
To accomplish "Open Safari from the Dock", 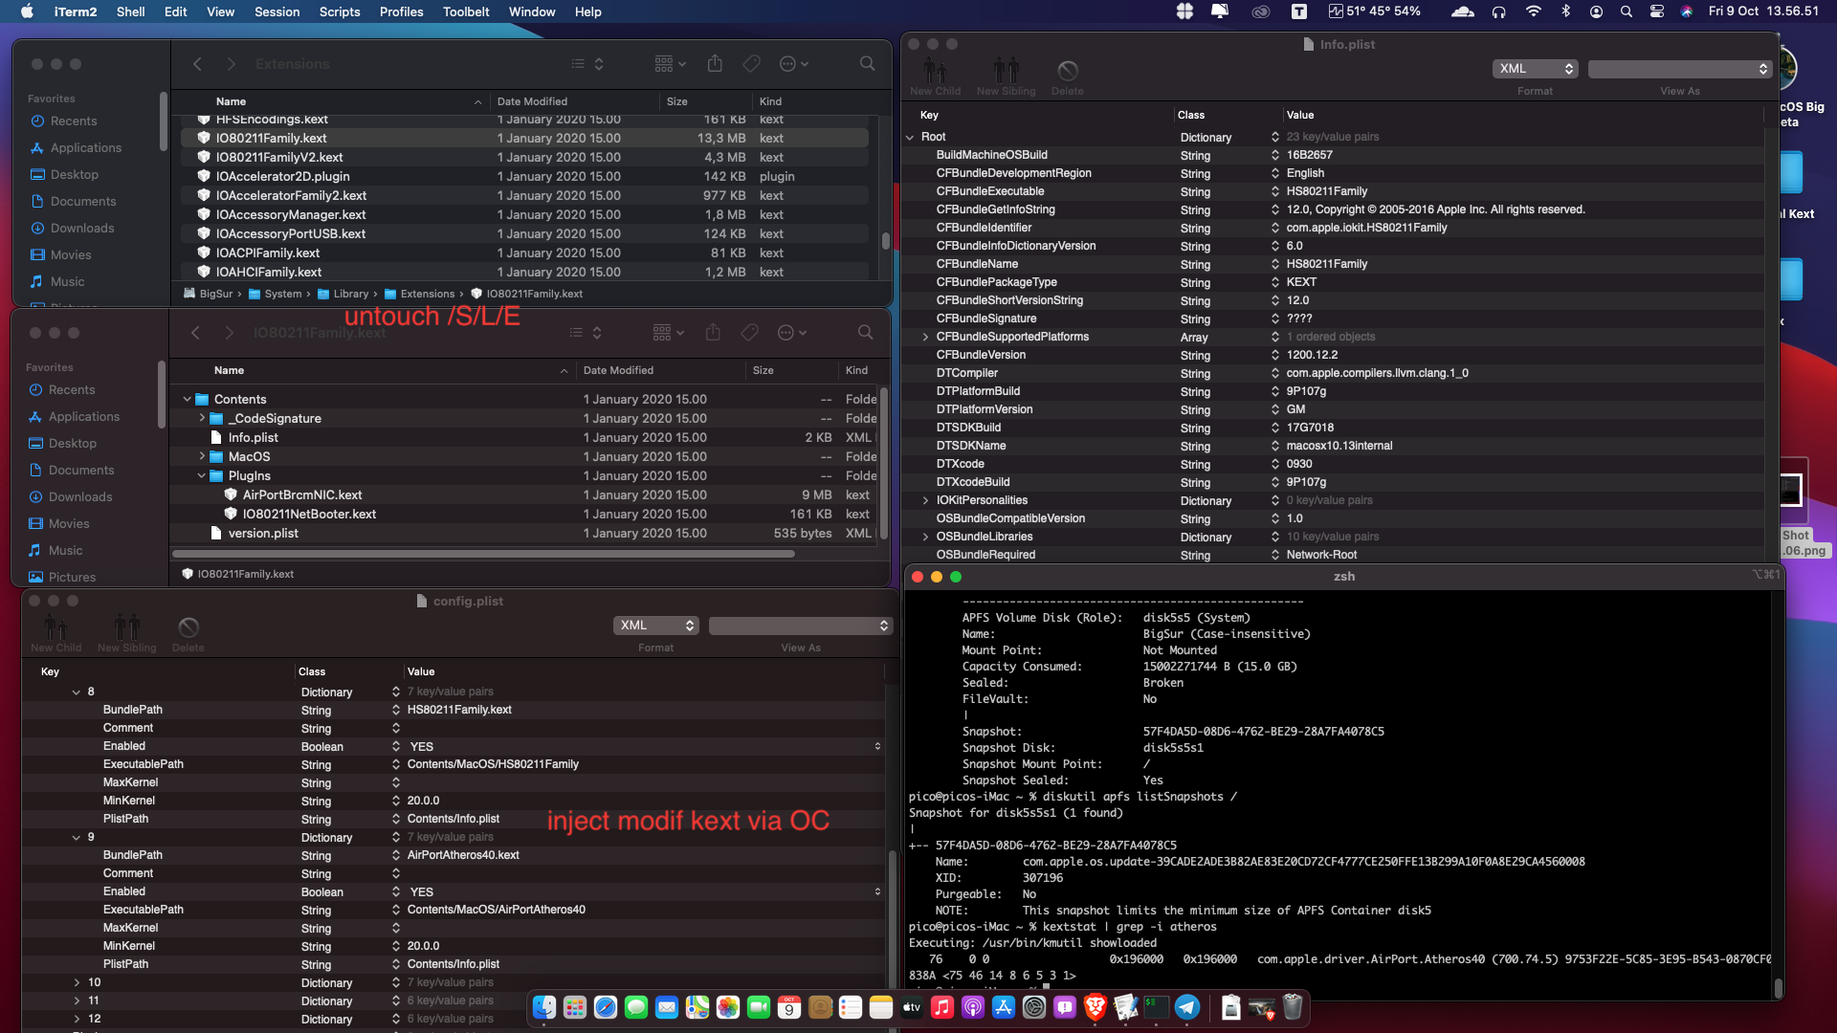I will [606, 1006].
